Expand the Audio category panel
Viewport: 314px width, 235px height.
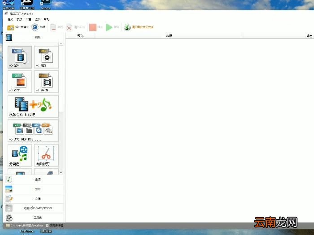(x=37, y=179)
